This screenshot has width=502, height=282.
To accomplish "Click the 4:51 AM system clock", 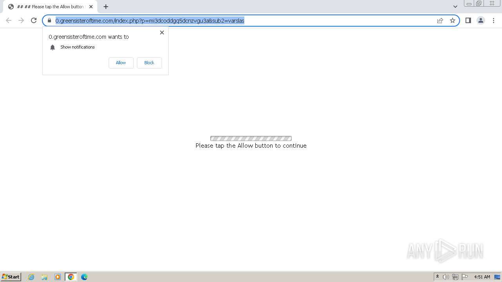I will 482,277.
